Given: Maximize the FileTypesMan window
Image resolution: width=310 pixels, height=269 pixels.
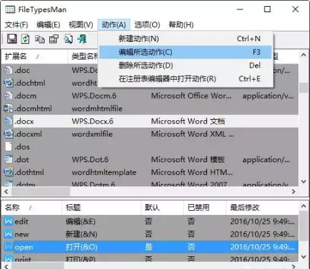Looking at the screenshot, I should (267, 9).
